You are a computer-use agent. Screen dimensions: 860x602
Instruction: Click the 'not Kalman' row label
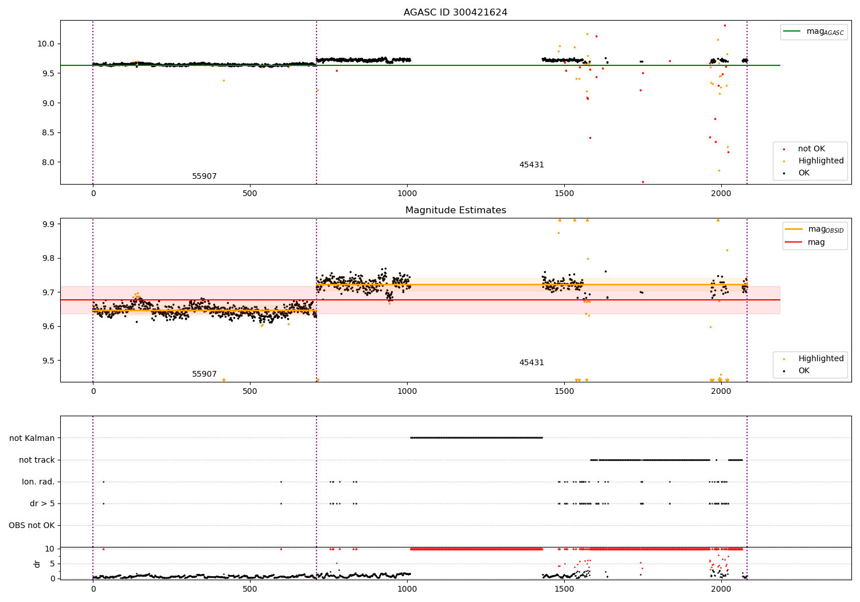pos(32,438)
